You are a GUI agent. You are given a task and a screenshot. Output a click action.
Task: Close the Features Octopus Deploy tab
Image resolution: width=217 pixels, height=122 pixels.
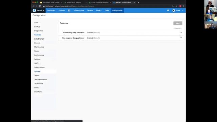point(135,2)
